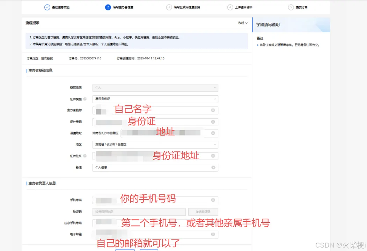Screen dimensions: 367x251
Task: Focus the 手机号码 input field
Action: (155, 200)
